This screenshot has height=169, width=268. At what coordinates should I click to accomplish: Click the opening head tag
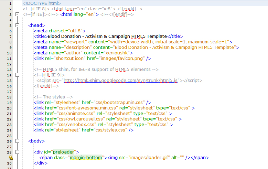click(36, 25)
